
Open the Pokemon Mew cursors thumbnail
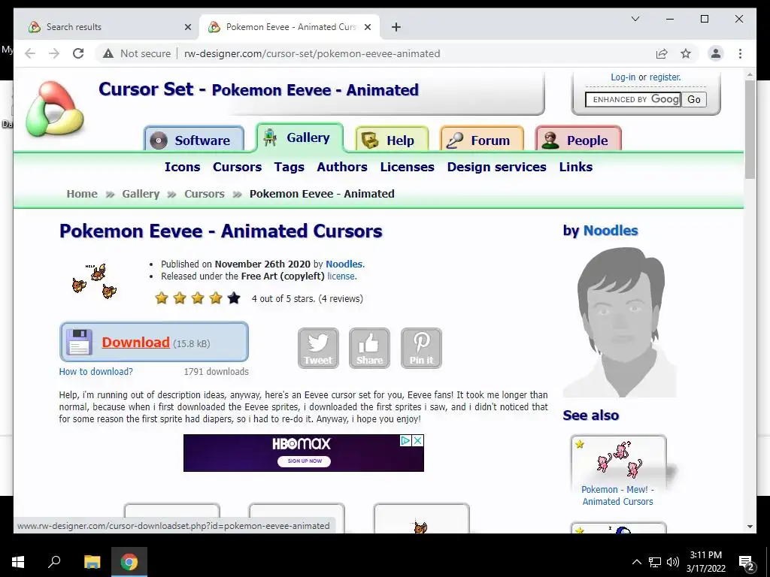(x=619, y=462)
